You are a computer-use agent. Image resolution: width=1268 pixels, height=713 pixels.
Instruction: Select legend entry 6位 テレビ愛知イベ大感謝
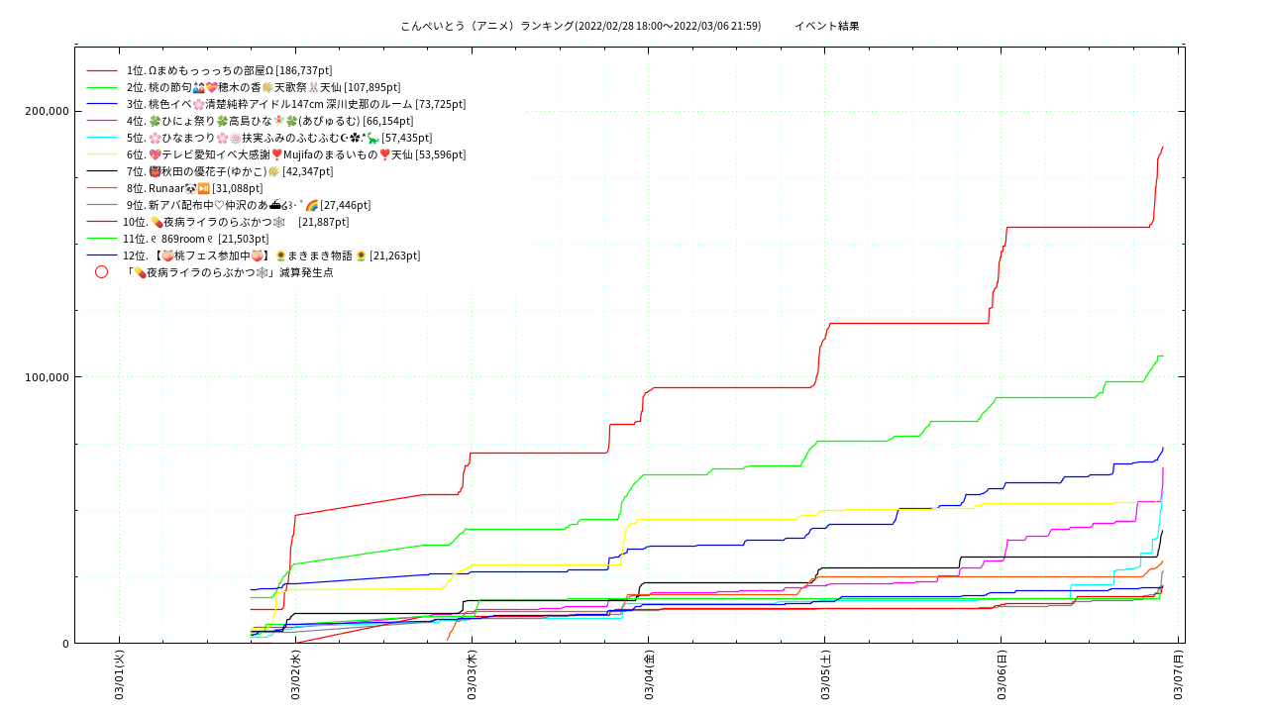295,154
